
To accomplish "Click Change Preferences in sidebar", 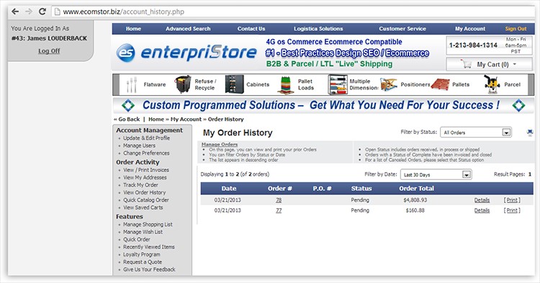I will tap(146, 153).
